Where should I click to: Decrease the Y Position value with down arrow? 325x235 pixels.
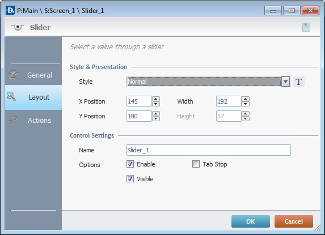tap(156, 118)
